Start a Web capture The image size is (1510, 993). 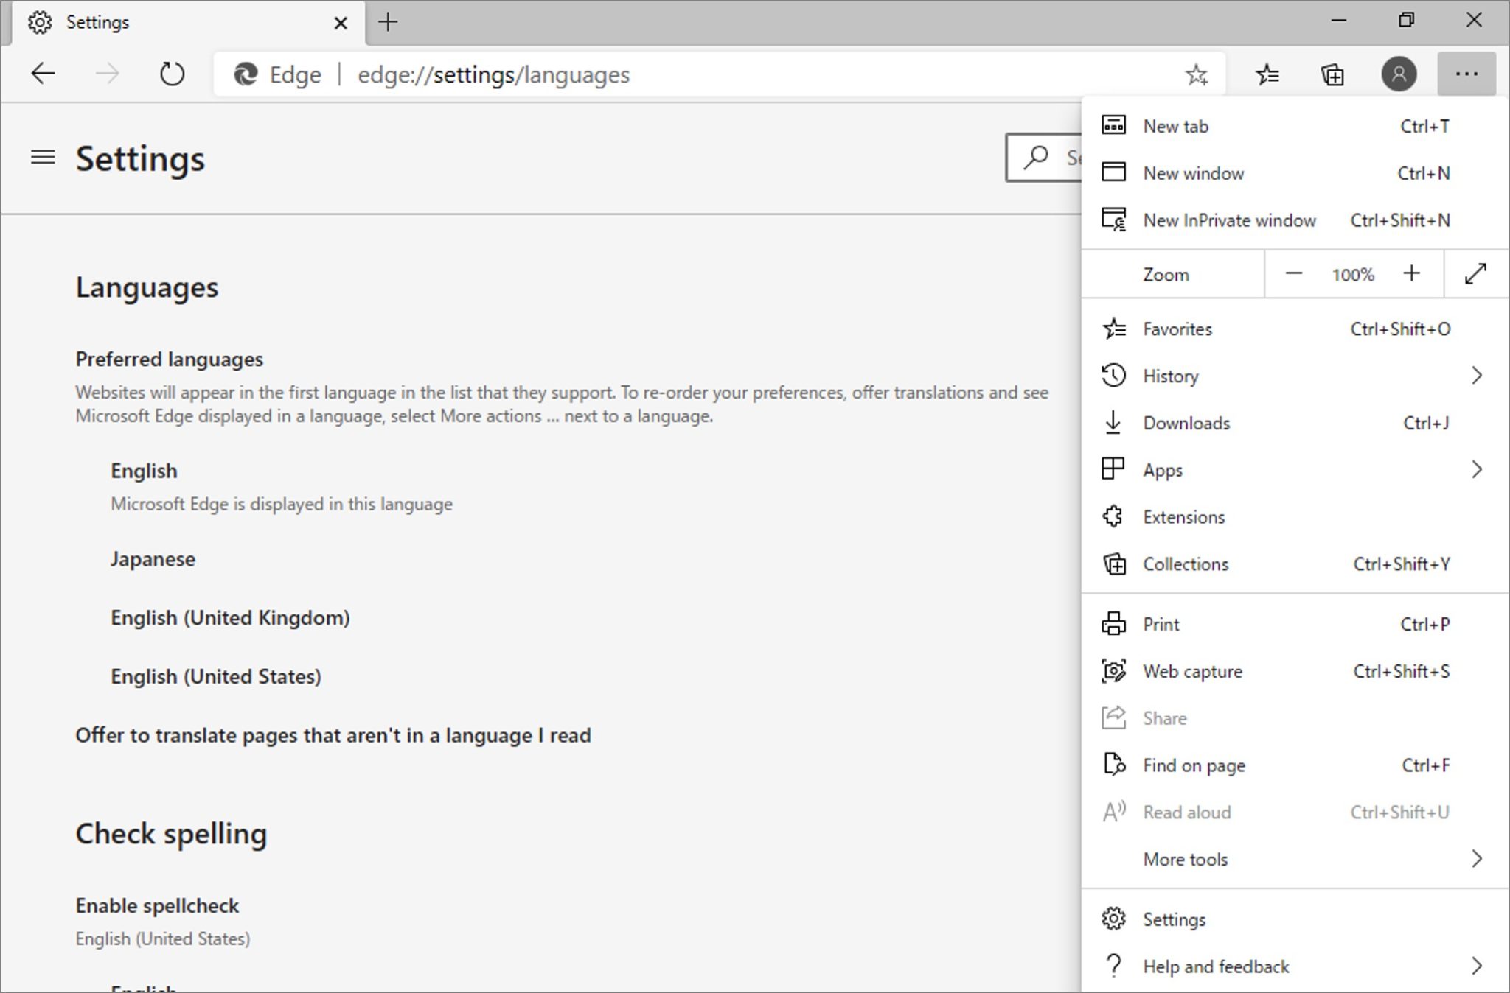1191,671
